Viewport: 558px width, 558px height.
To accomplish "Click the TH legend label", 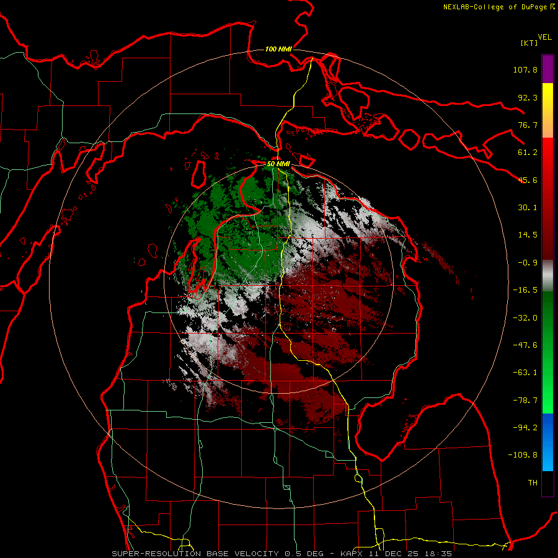I will tap(533, 483).
